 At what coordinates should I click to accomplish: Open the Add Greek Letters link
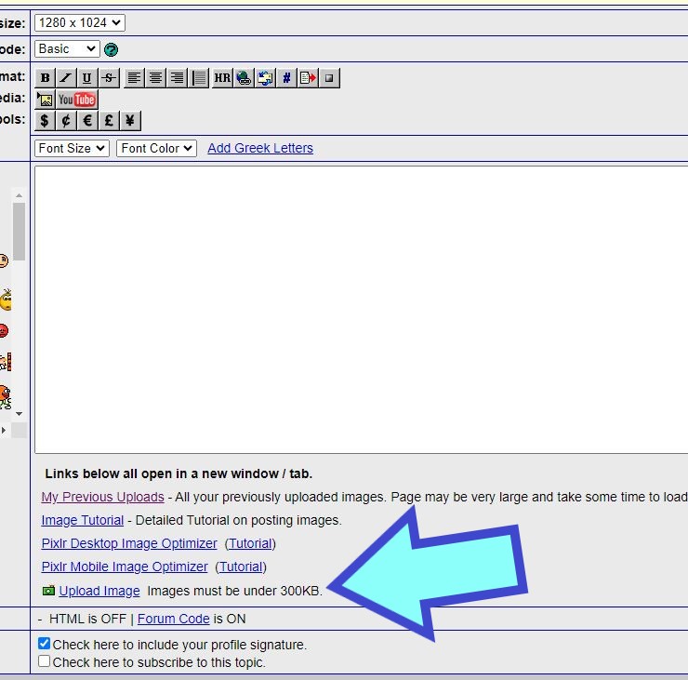pos(260,149)
